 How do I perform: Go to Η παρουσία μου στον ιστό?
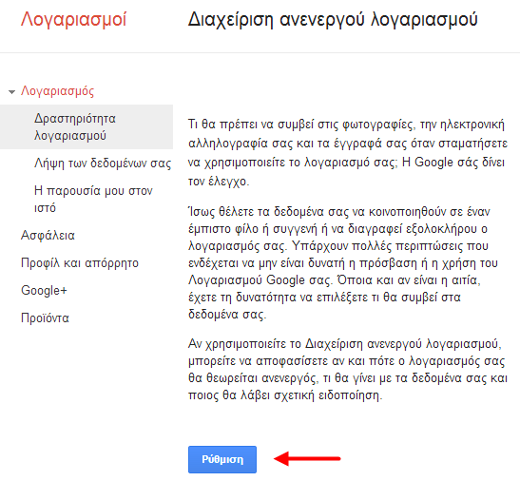[93, 199]
